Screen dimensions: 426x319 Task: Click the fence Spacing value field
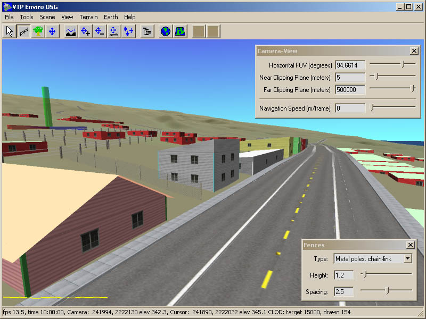tap(343, 292)
